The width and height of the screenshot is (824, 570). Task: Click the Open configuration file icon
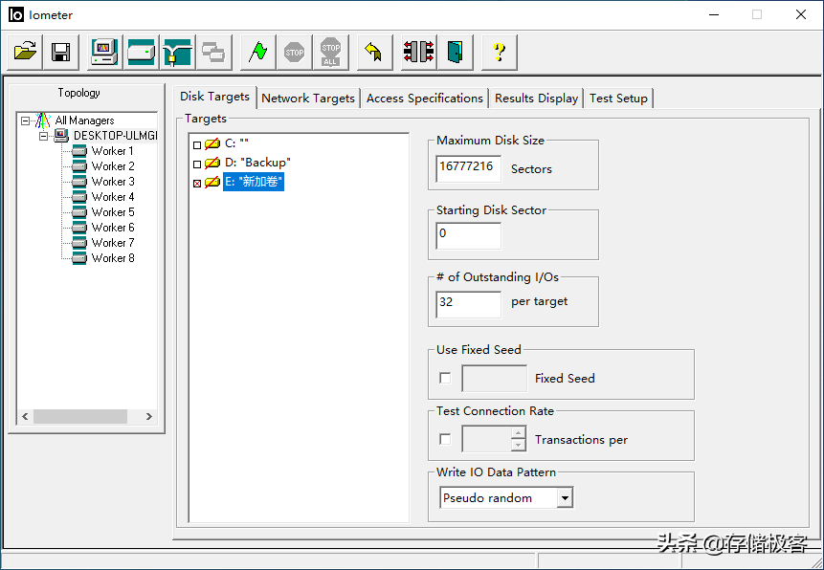[26, 52]
